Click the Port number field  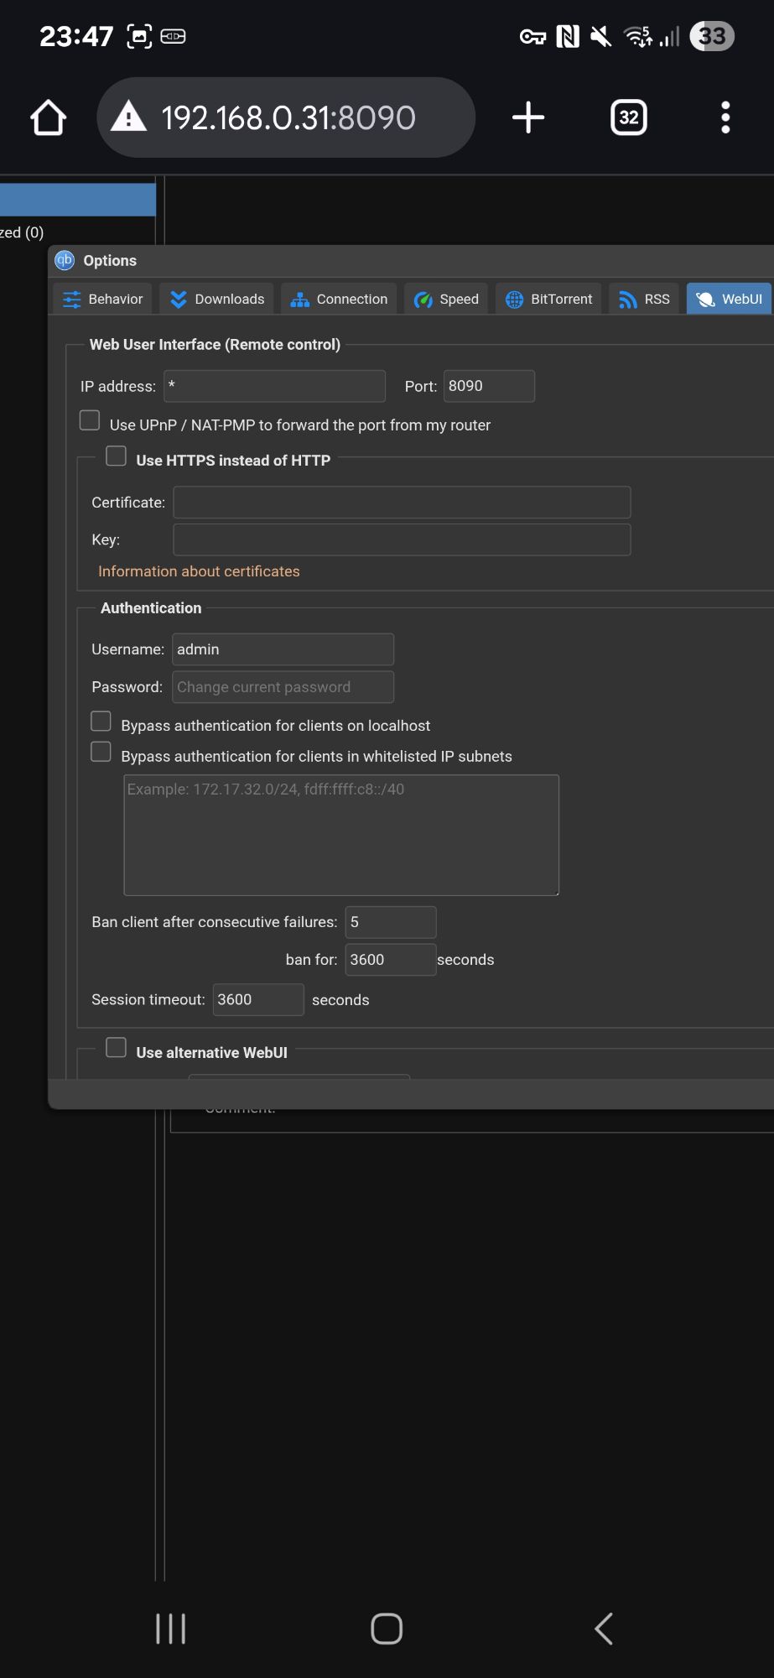tap(488, 386)
